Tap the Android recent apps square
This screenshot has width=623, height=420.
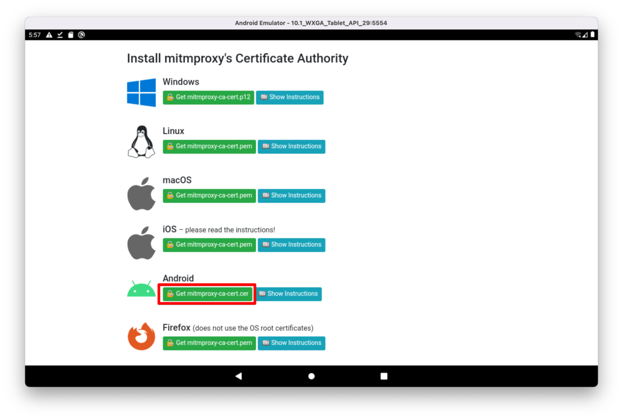coord(384,376)
